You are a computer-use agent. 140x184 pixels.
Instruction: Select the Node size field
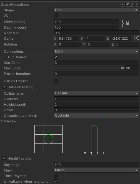(x=96, y=33)
